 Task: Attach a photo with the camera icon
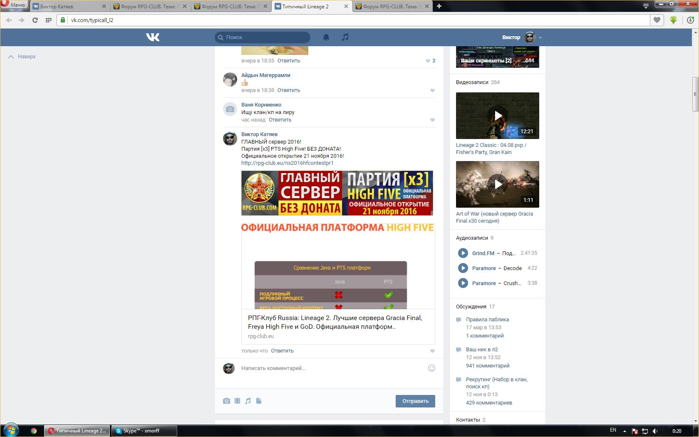click(x=226, y=401)
